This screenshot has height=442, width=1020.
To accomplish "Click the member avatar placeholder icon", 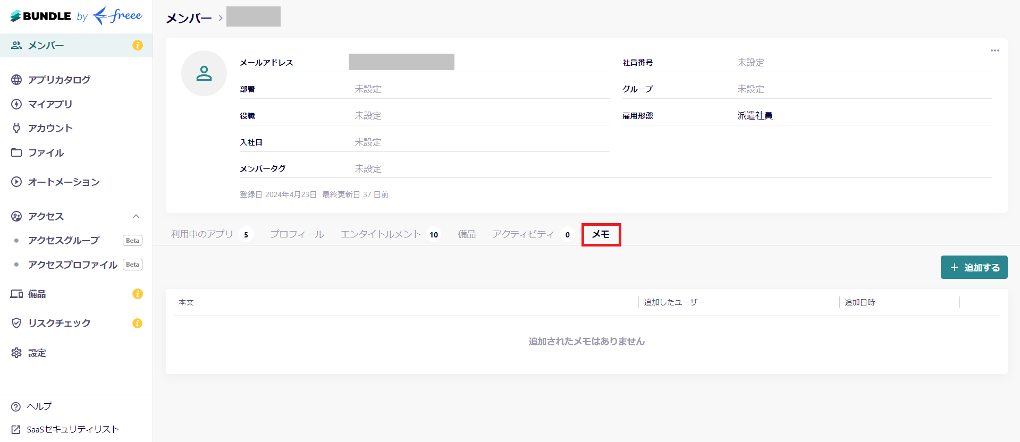I will point(204,73).
